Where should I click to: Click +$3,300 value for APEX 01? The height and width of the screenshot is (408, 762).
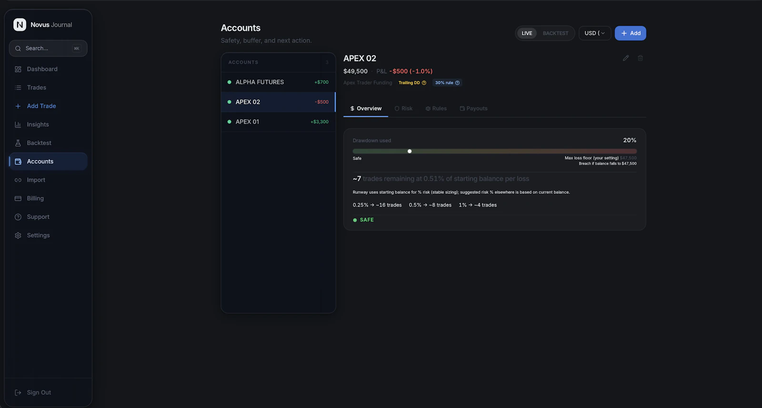[320, 122]
